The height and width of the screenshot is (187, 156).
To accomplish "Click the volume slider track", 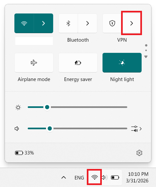I will (77, 129).
